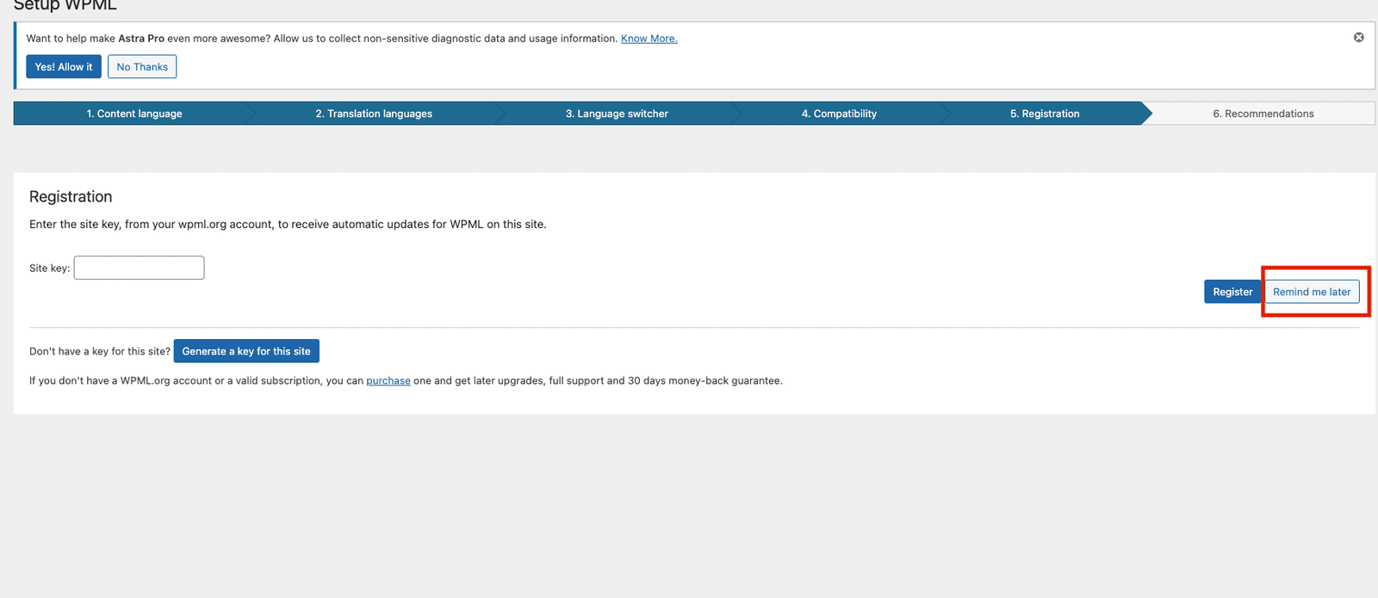Follow the purchase link
Viewport: 1378px width, 598px height.
tap(388, 380)
